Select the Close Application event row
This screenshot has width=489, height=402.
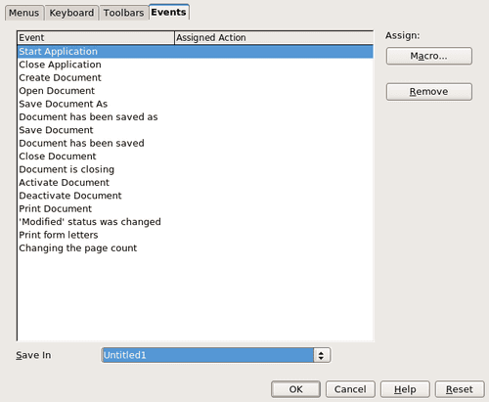(196, 65)
